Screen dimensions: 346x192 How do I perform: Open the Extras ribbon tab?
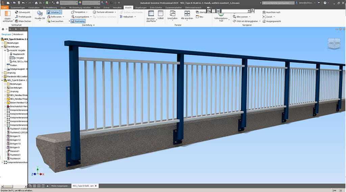point(106,7)
